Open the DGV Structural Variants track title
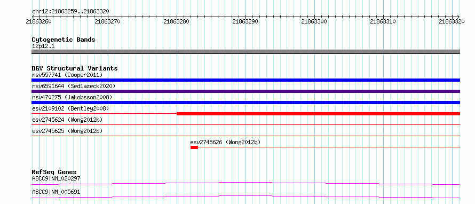The height and width of the screenshot is (204, 475). (75, 68)
